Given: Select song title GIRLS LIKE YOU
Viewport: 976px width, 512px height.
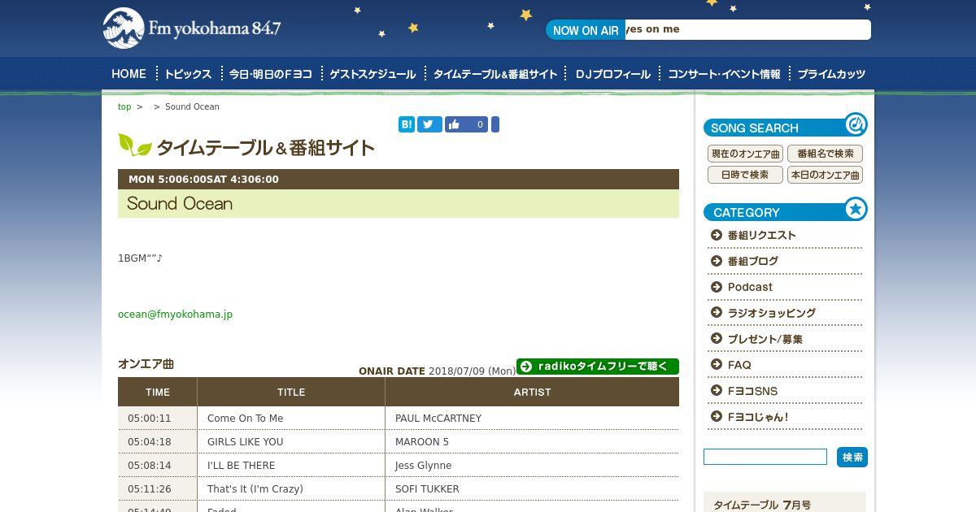Looking at the screenshot, I should tap(246, 442).
